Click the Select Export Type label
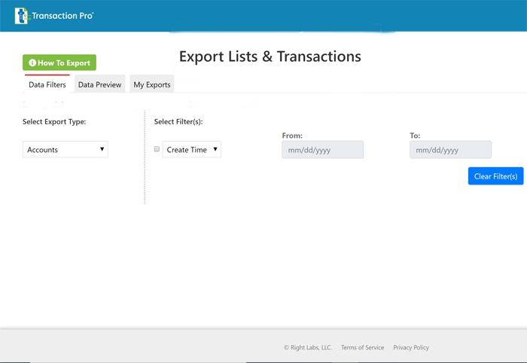This screenshot has height=363, width=527. pyautogui.click(x=54, y=122)
